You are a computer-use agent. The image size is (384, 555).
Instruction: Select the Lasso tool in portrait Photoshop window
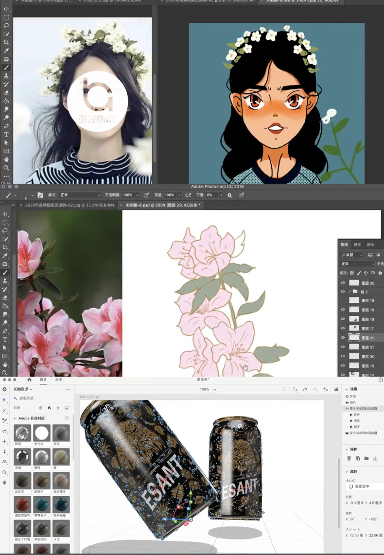coord(6,25)
